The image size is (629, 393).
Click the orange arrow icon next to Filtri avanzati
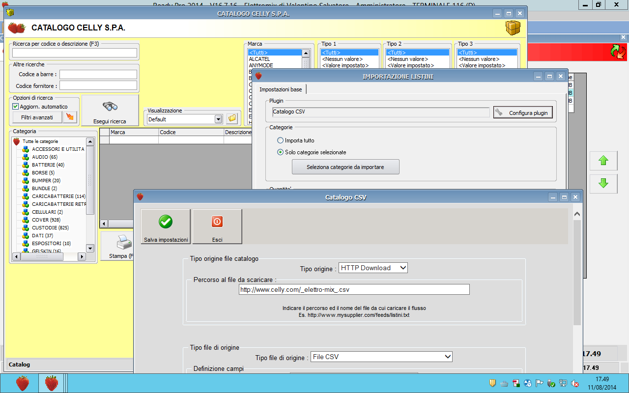pos(70,117)
